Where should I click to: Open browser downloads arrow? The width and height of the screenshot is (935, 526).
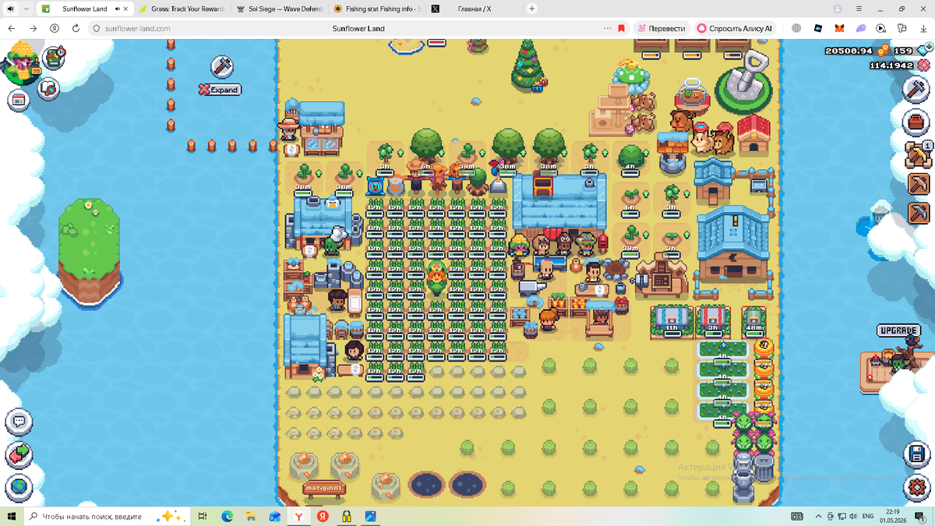point(923,28)
